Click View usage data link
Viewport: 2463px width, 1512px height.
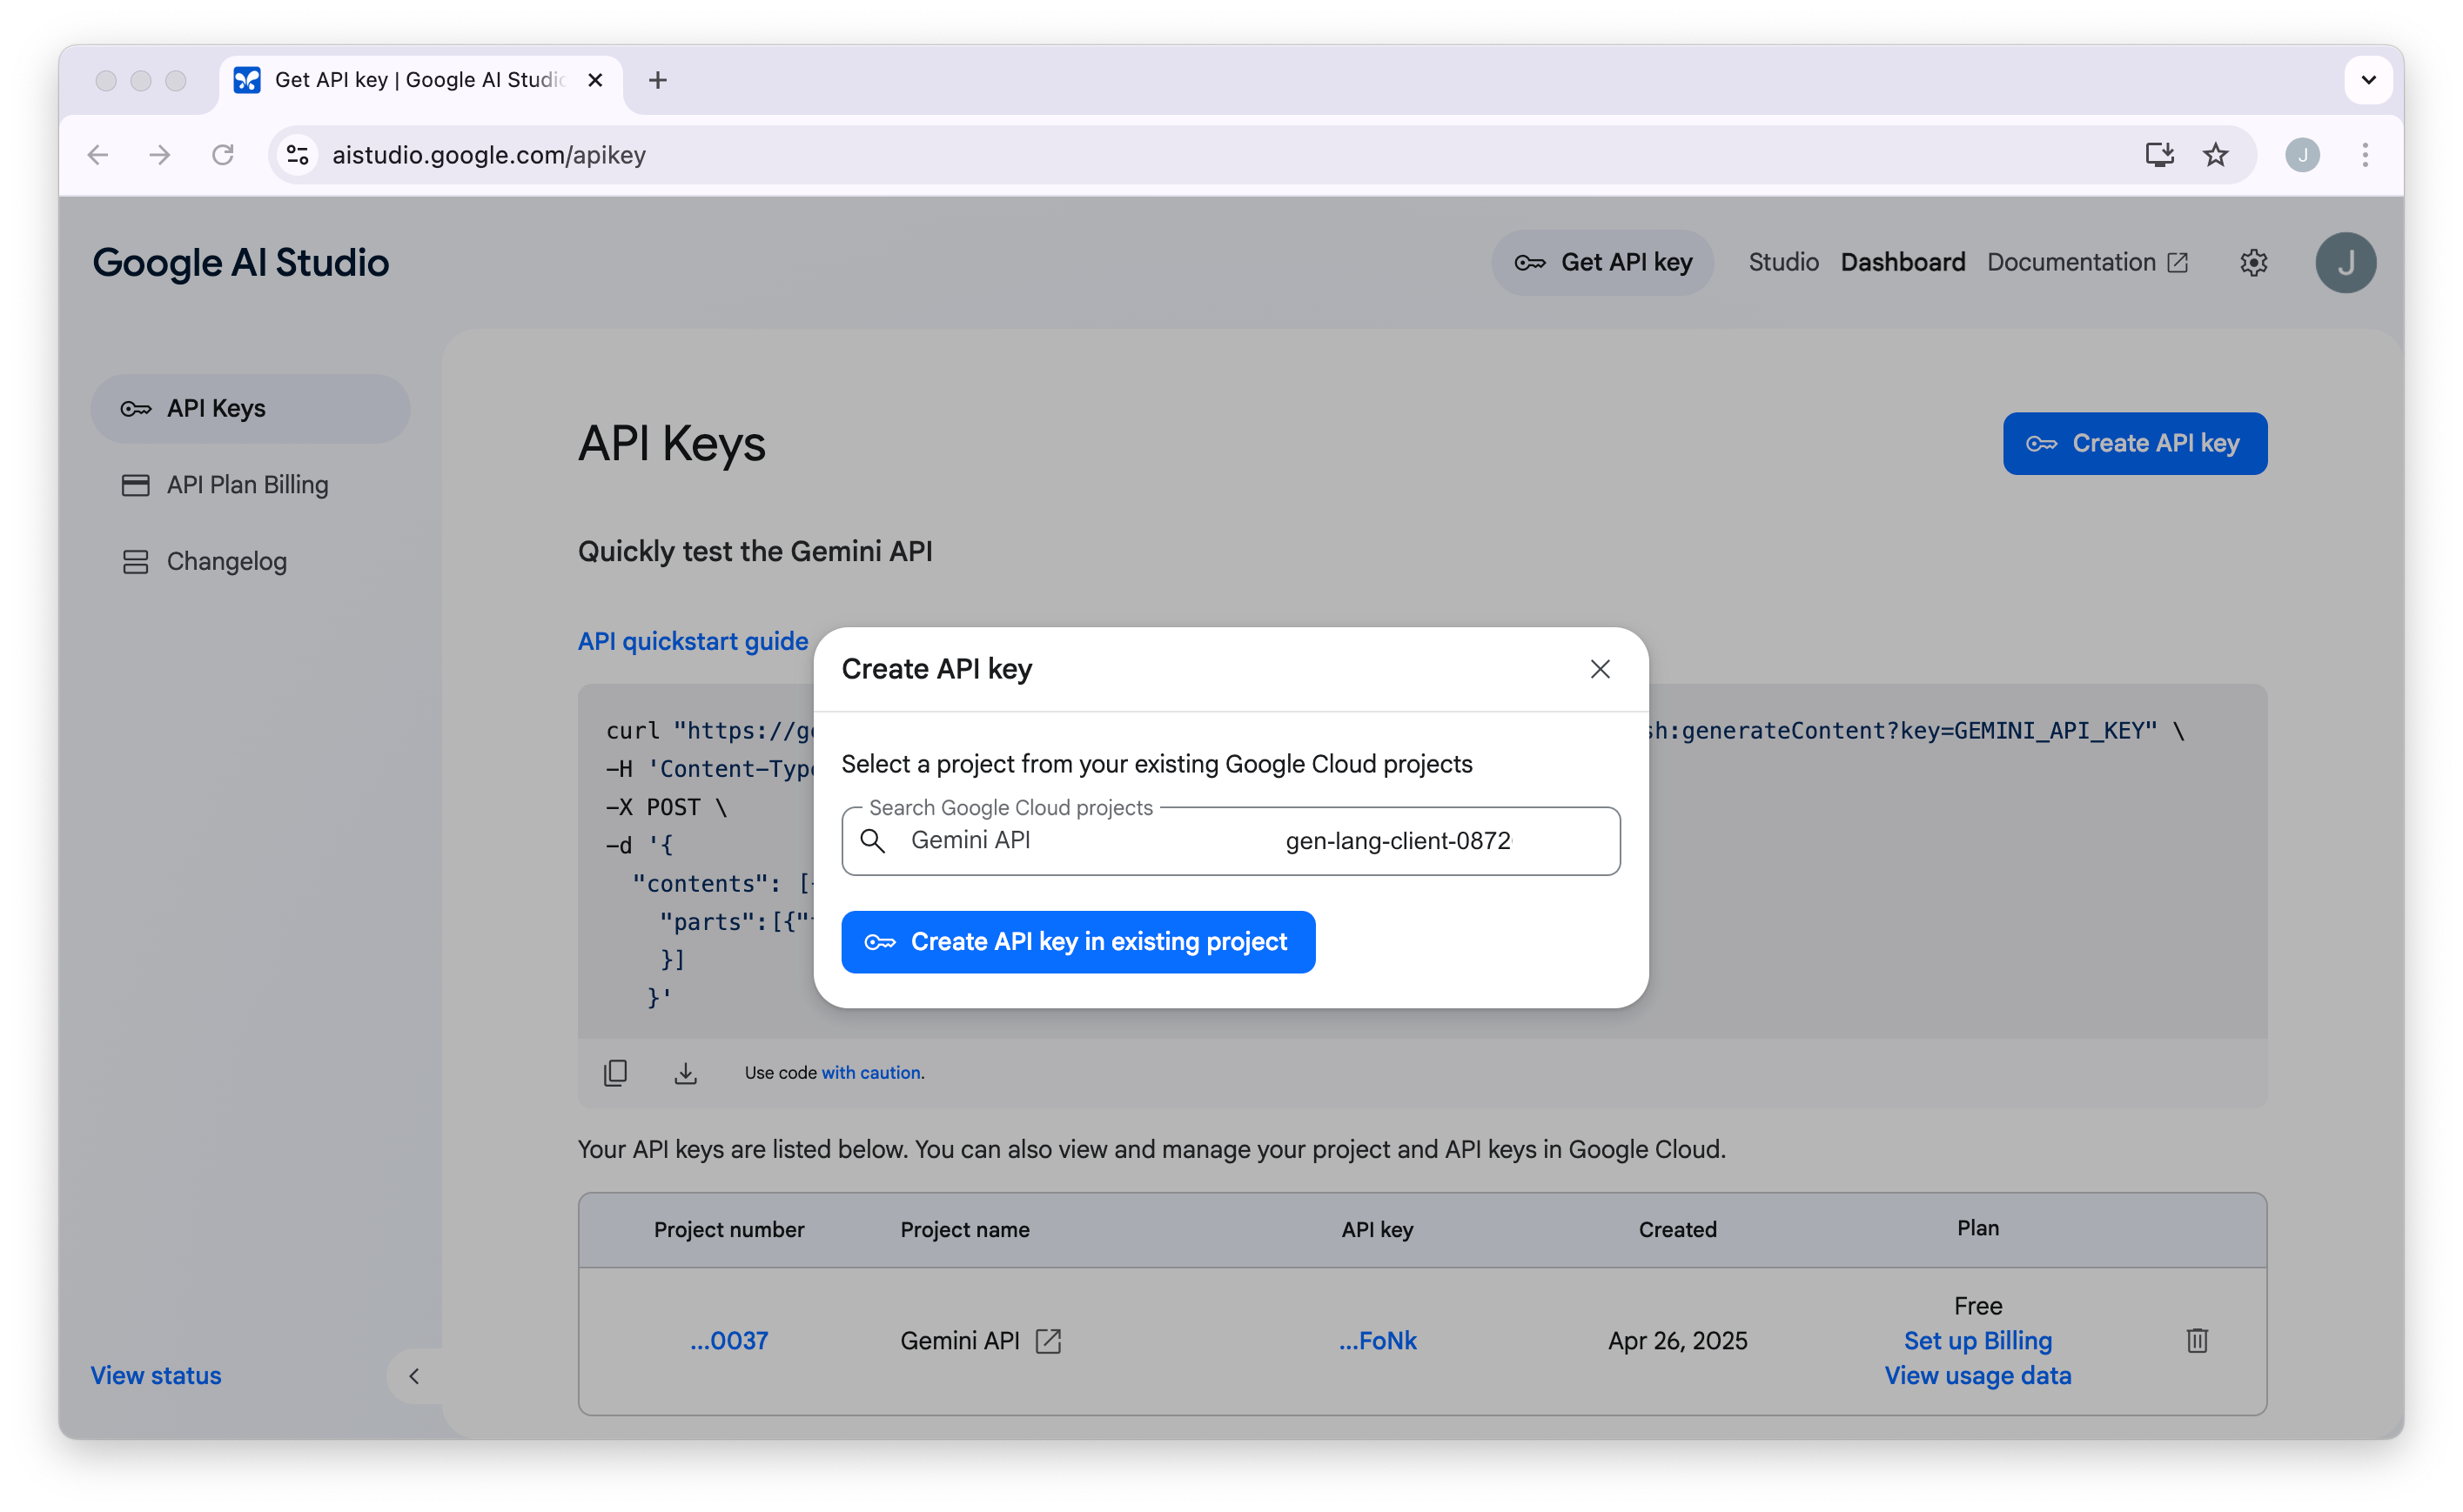[x=1976, y=1375]
